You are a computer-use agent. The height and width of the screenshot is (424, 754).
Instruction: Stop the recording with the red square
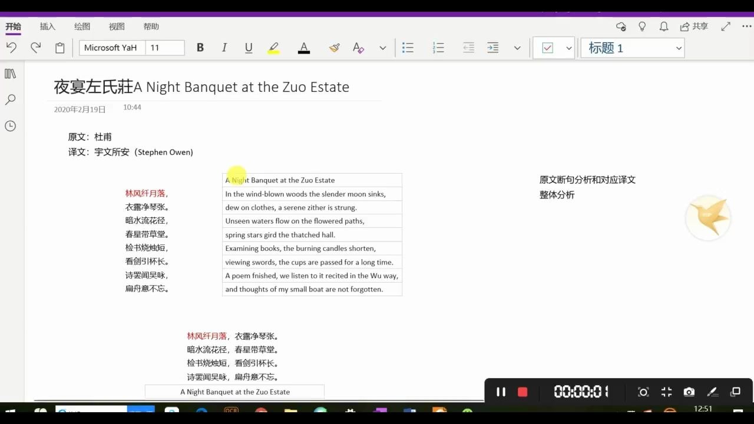point(522,392)
